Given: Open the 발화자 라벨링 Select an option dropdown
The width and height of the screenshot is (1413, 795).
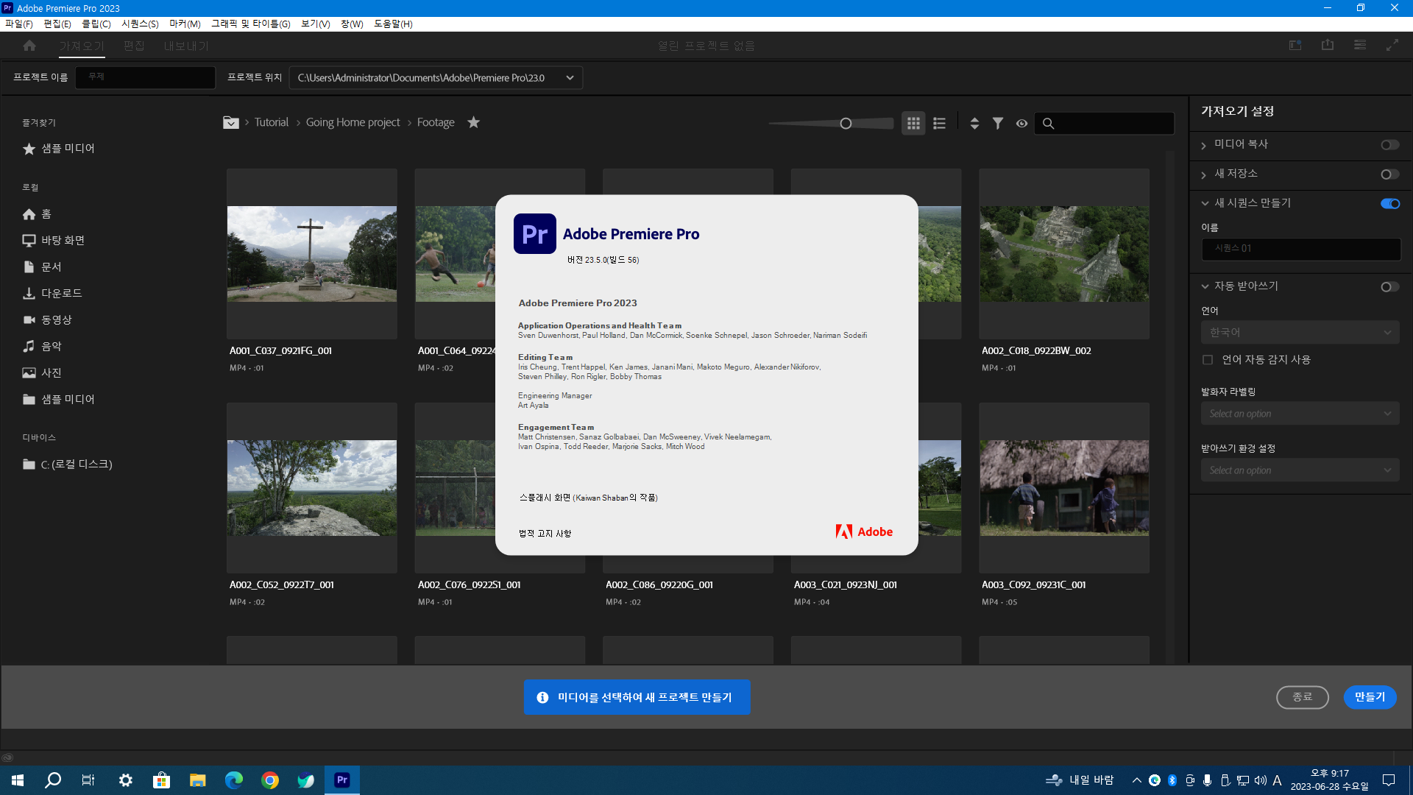Looking at the screenshot, I should (x=1300, y=414).
